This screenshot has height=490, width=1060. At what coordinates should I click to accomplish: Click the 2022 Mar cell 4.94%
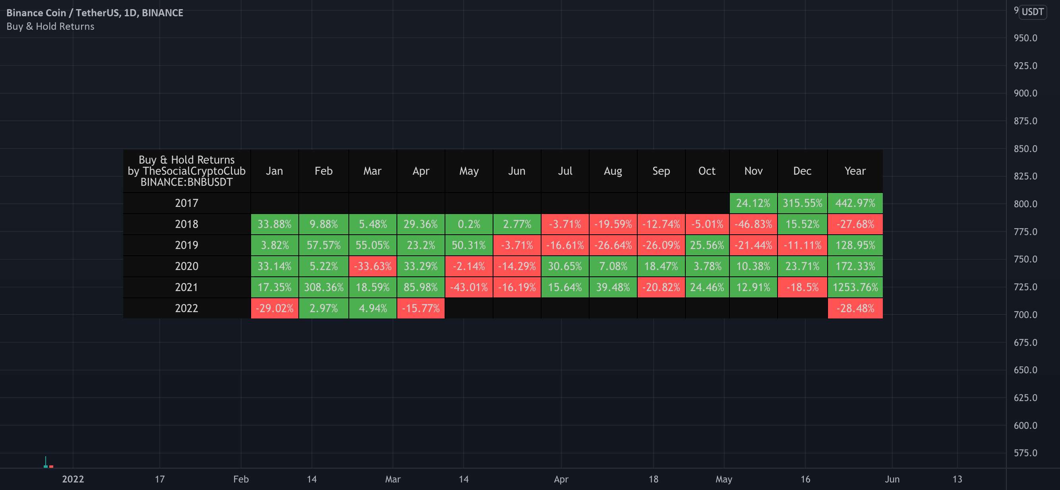point(372,308)
